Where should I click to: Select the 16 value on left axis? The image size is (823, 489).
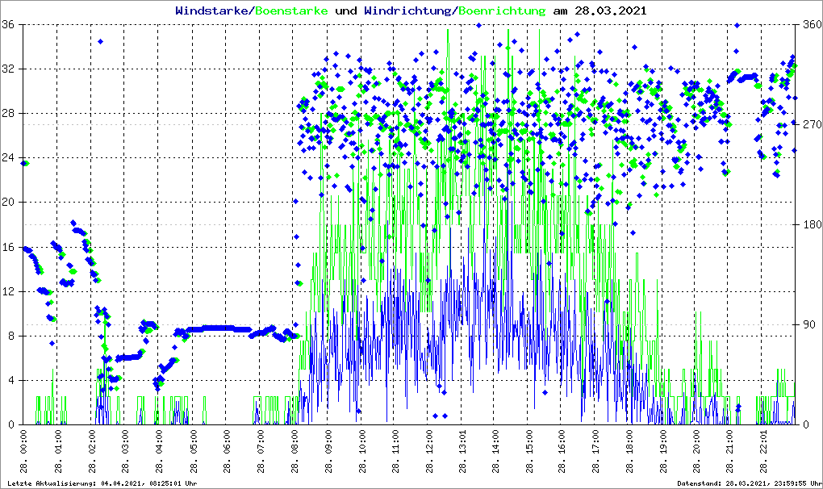tap(12, 248)
